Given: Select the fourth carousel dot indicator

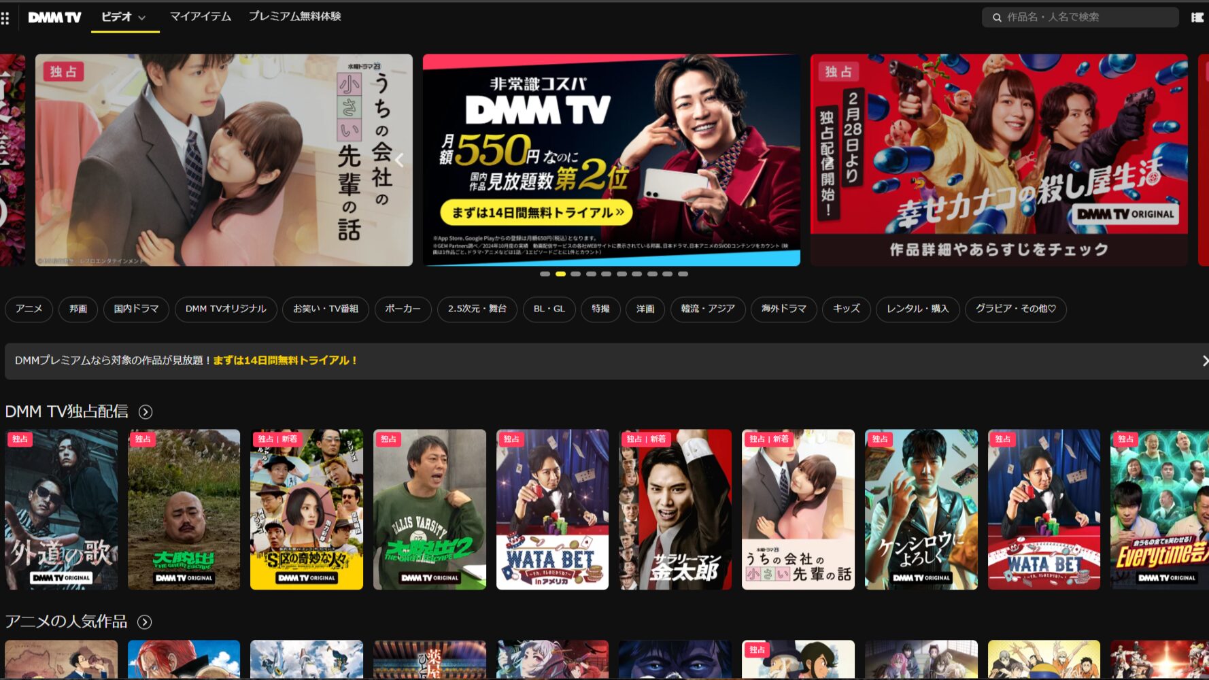Looking at the screenshot, I should point(591,274).
